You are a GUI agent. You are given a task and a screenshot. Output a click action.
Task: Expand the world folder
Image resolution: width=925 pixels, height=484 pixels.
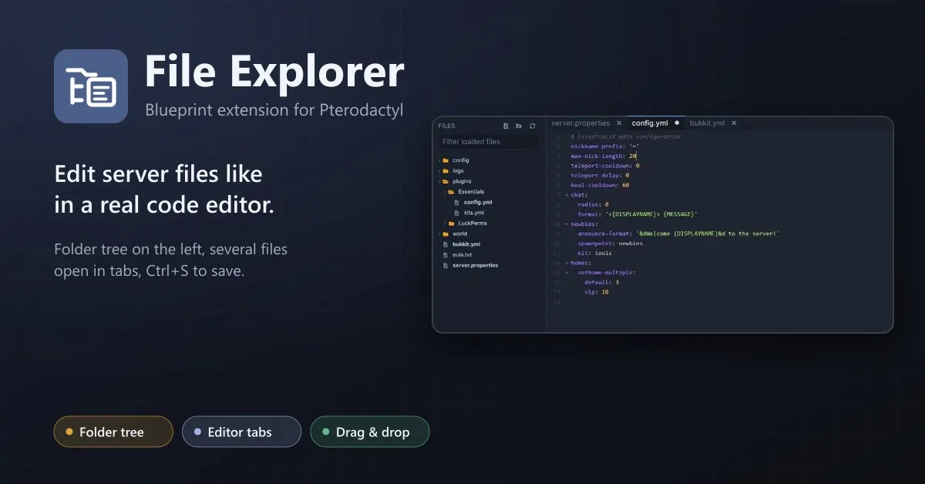tap(440, 234)
